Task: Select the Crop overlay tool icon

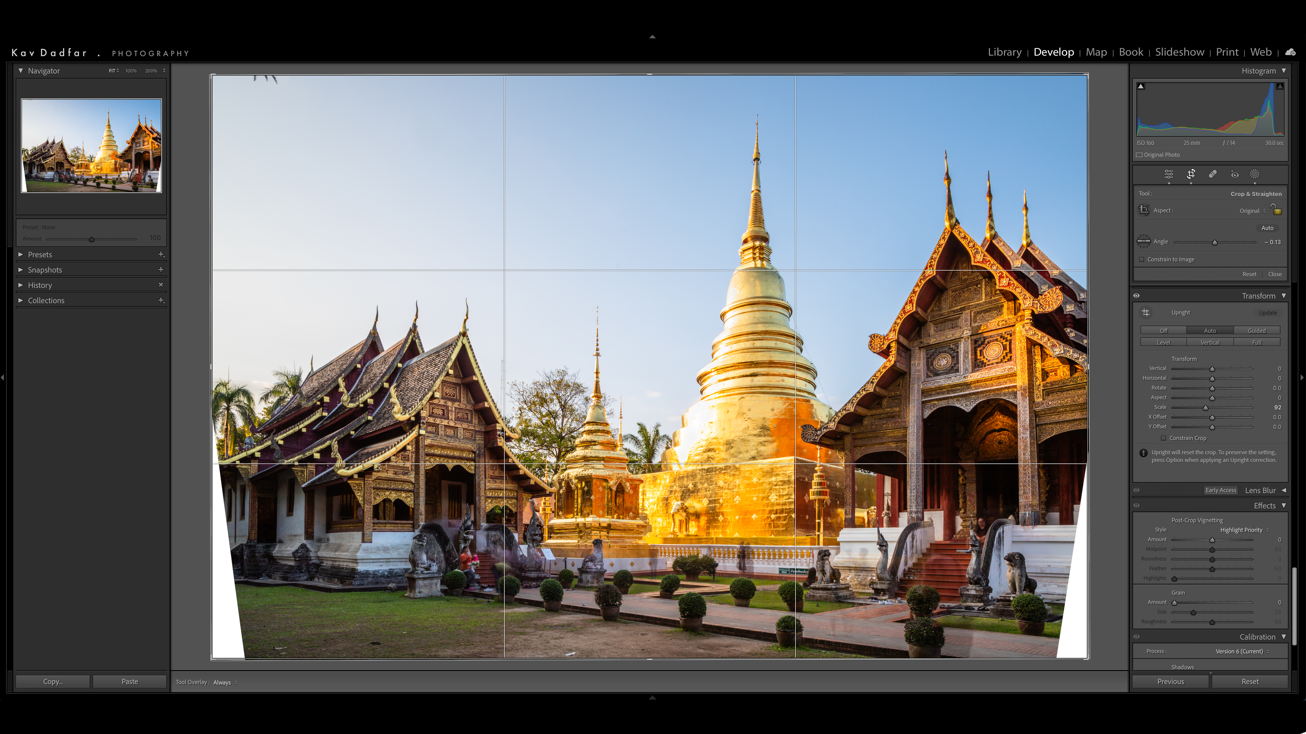Action: point(1191,174)
